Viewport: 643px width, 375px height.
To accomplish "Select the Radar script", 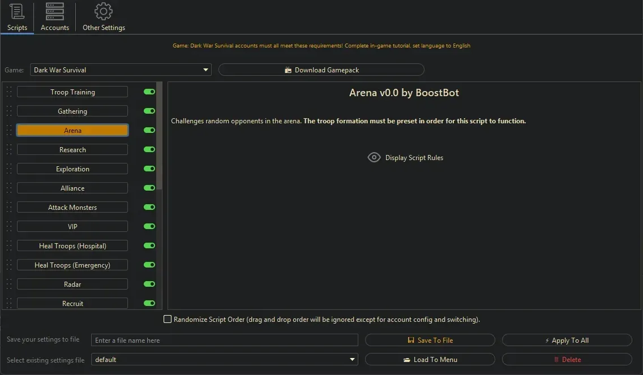I will pyautogui.click(x=72, y=285).
